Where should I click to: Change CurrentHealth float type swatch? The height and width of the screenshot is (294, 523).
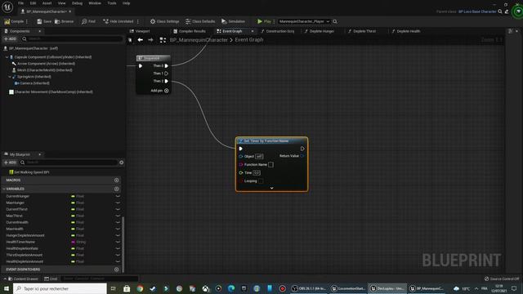[x=73, y=222]
